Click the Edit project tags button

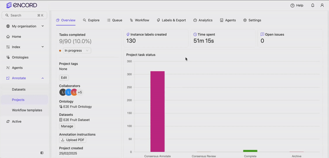coord(64,78)
